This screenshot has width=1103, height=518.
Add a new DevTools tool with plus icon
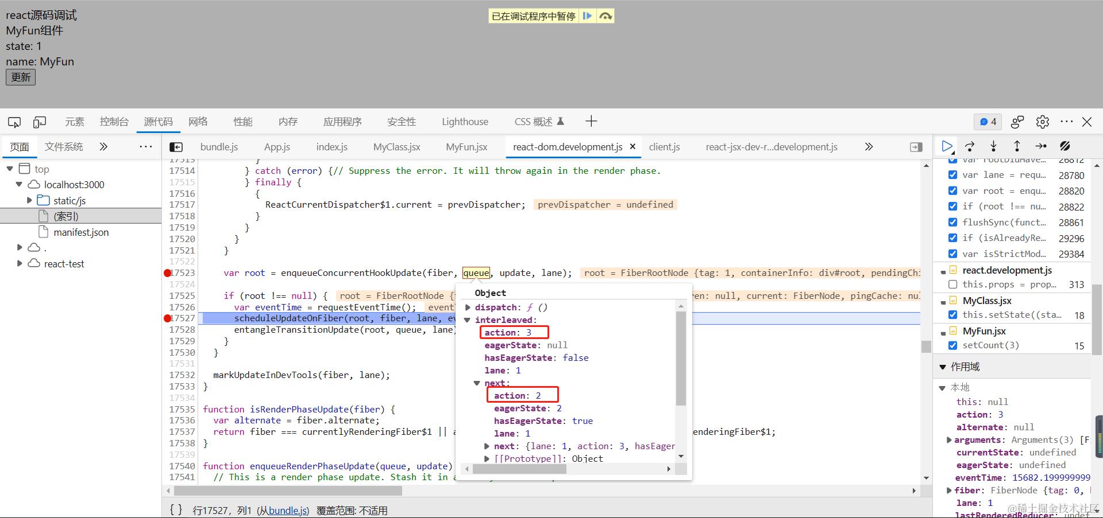(x=591, y=121)
